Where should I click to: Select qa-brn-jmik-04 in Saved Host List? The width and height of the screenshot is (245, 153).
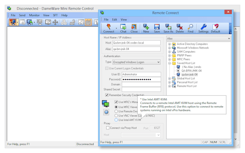tap(190, 74)
